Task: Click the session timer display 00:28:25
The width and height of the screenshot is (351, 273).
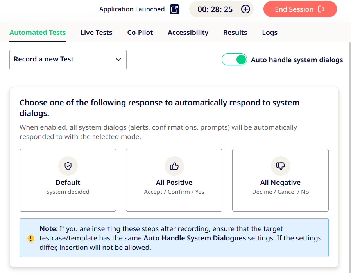Action: (215, 9)
